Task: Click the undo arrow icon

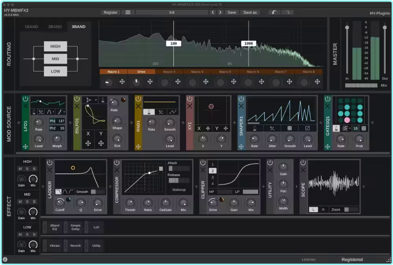Action: [275, 12]
